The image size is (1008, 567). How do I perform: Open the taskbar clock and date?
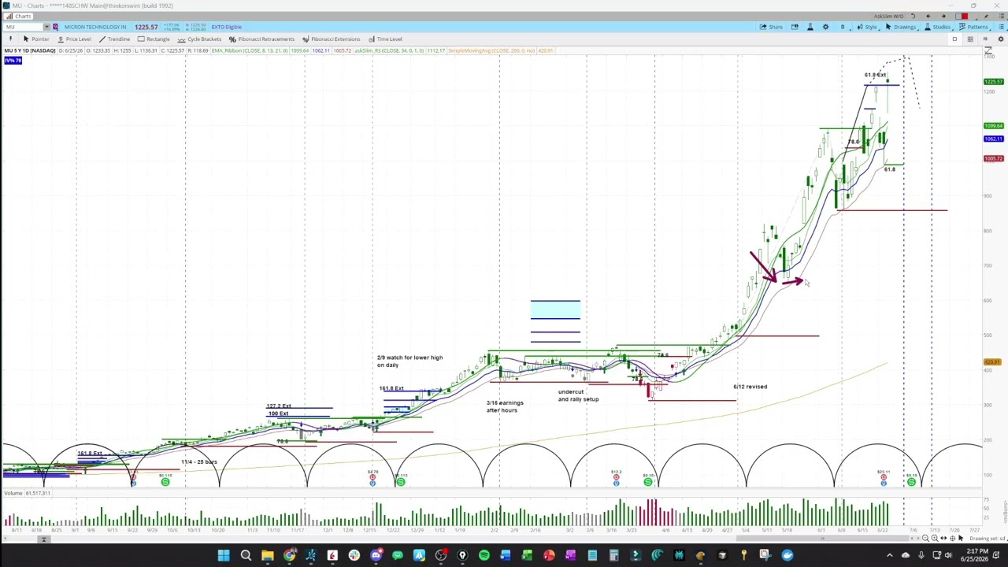tap(974, 555)
